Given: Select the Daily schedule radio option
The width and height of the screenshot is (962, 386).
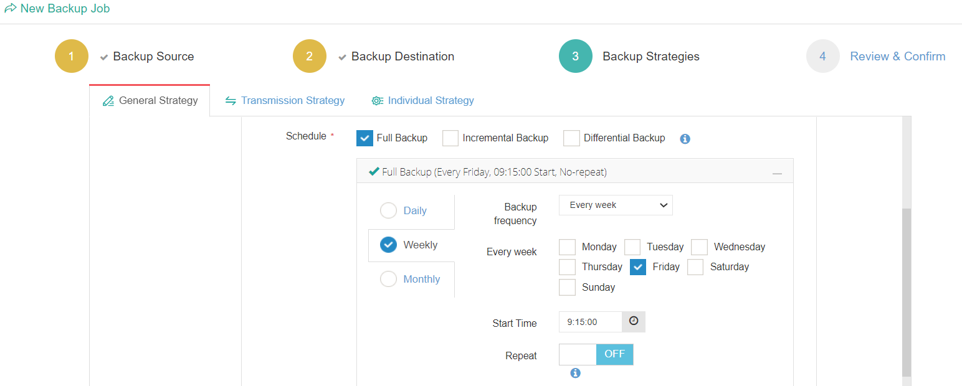Looking at the screenshot, I should pyautogui.click(x=388, y=210).
